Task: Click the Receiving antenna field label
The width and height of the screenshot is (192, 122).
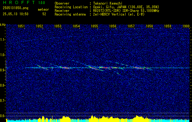Action: [70, 14]
